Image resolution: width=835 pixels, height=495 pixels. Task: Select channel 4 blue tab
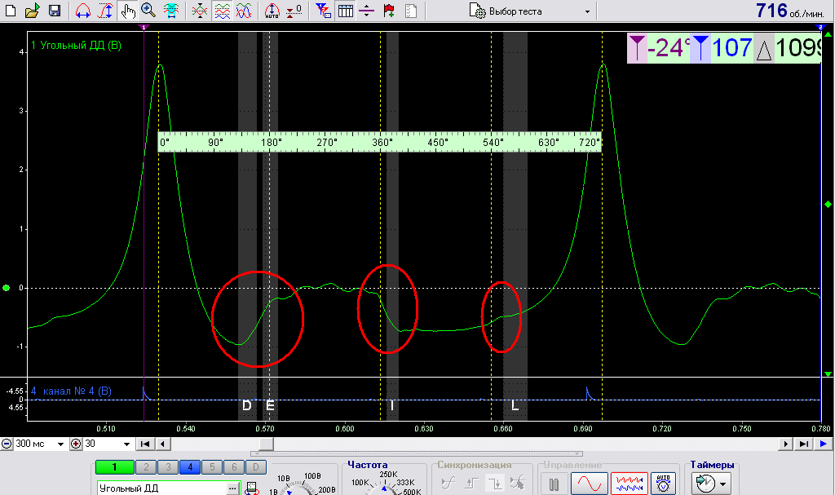[189, 467]
